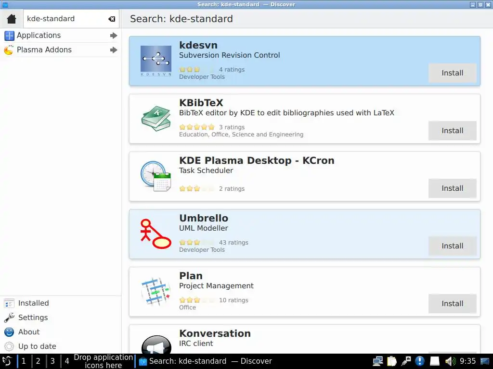Click the KCron clock calendar icon

[156, 176]
